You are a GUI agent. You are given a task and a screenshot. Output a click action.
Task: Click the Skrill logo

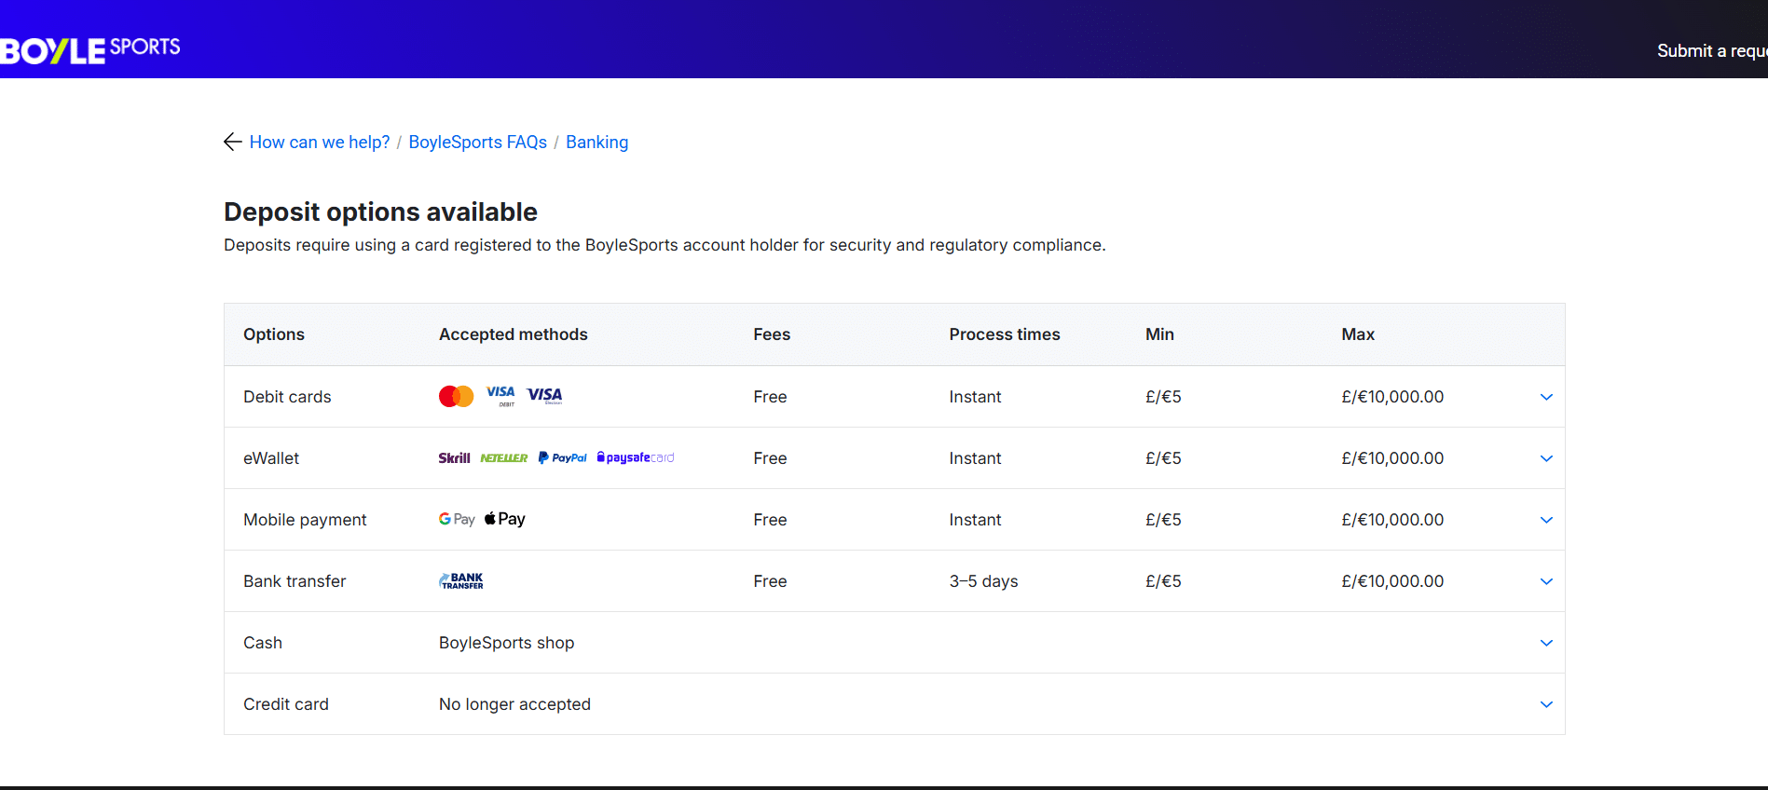455,458
